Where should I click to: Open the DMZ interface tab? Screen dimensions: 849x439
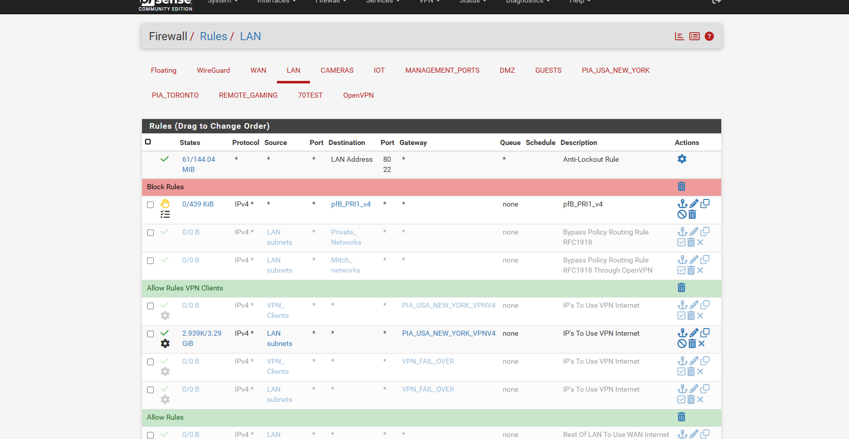(507, 70)
